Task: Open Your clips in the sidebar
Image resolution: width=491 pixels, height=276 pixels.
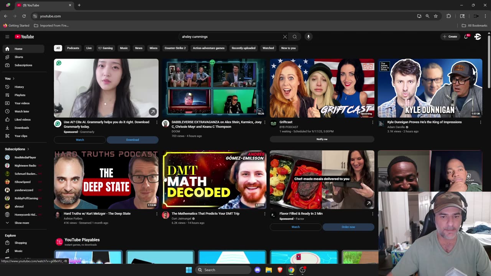Action: point(24,136)
